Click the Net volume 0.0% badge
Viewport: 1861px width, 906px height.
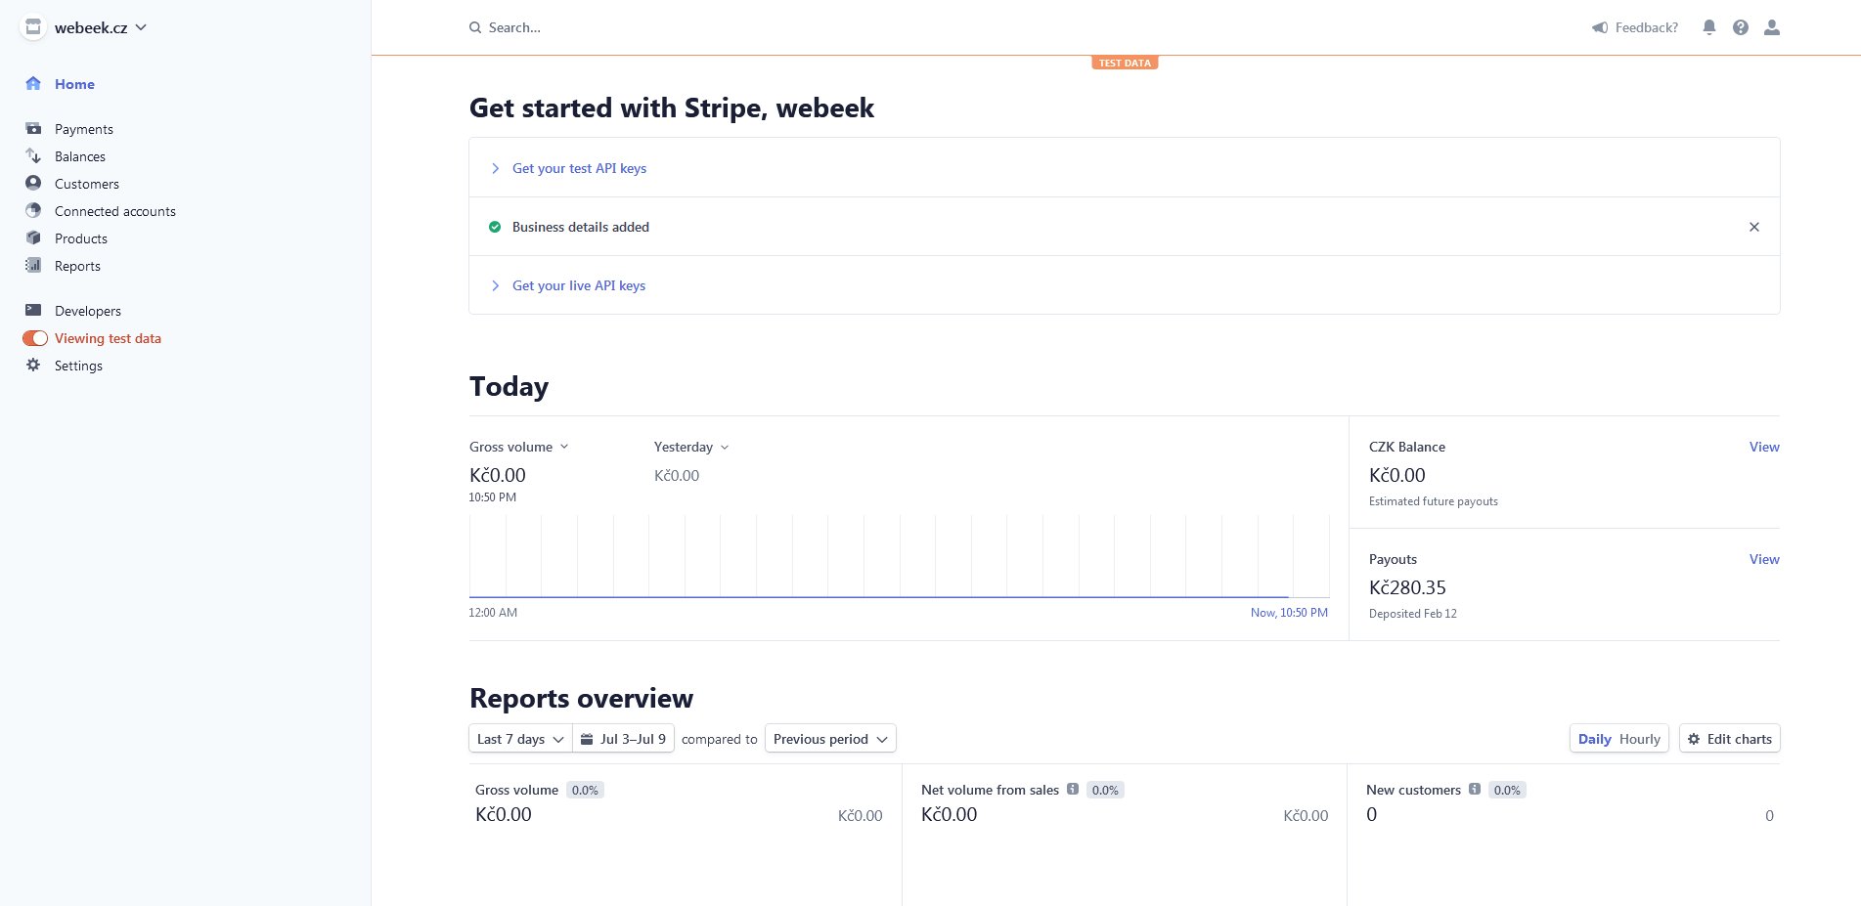1105,790
